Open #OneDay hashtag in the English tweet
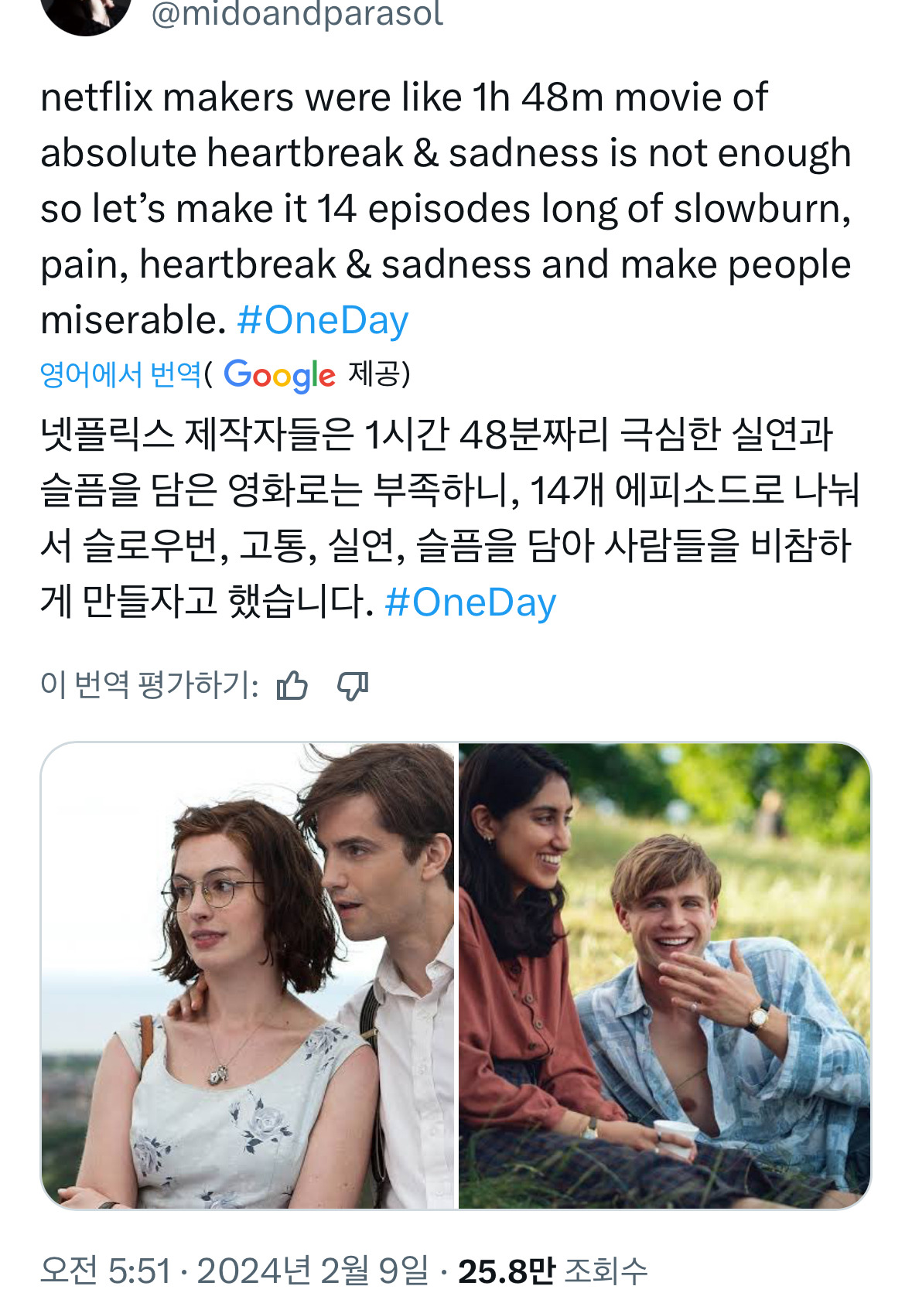Image resolution: width=912 pixels, height=1310 pixels. click(x=323, y=320)
